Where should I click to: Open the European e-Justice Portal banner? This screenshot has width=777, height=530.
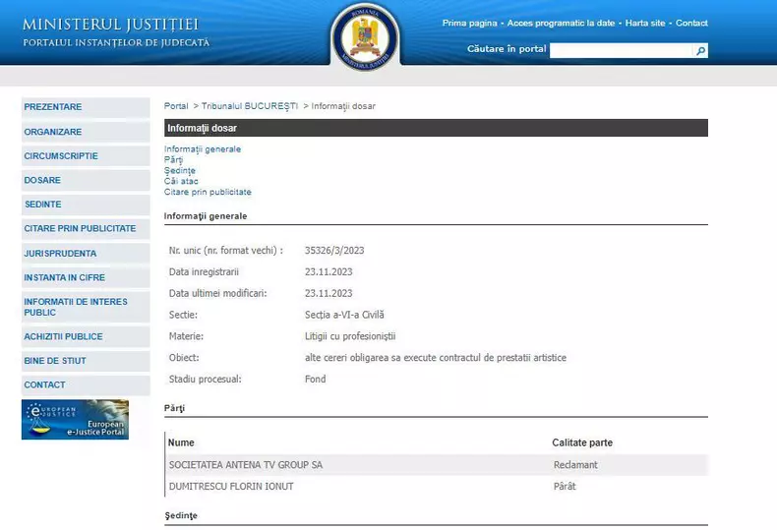[x=75, y=420]
